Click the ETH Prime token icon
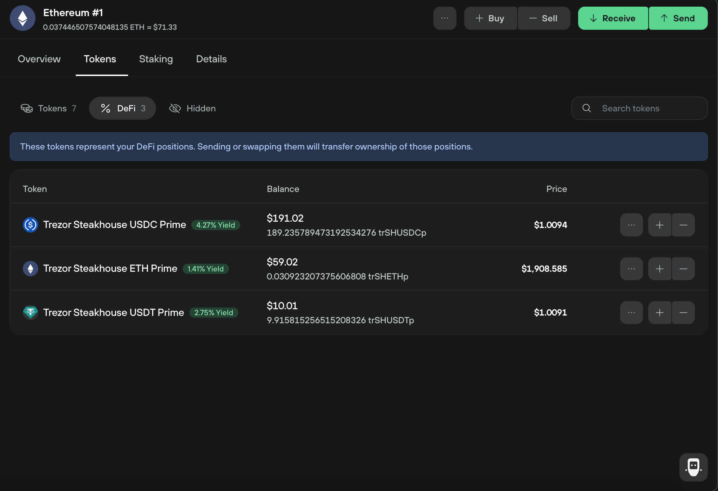This screenshot has height=491, width=718. pos(31,269)
